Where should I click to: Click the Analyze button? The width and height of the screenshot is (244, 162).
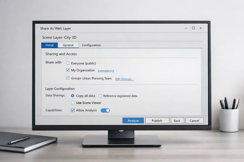[x=133, y=121]
